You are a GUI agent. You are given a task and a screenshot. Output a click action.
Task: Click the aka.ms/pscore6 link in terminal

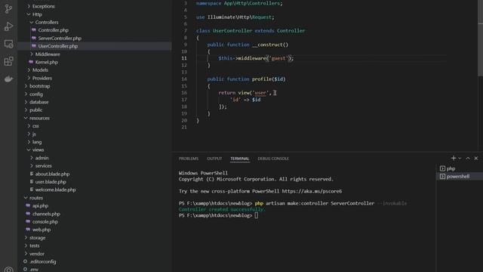[x=312, y=191]
